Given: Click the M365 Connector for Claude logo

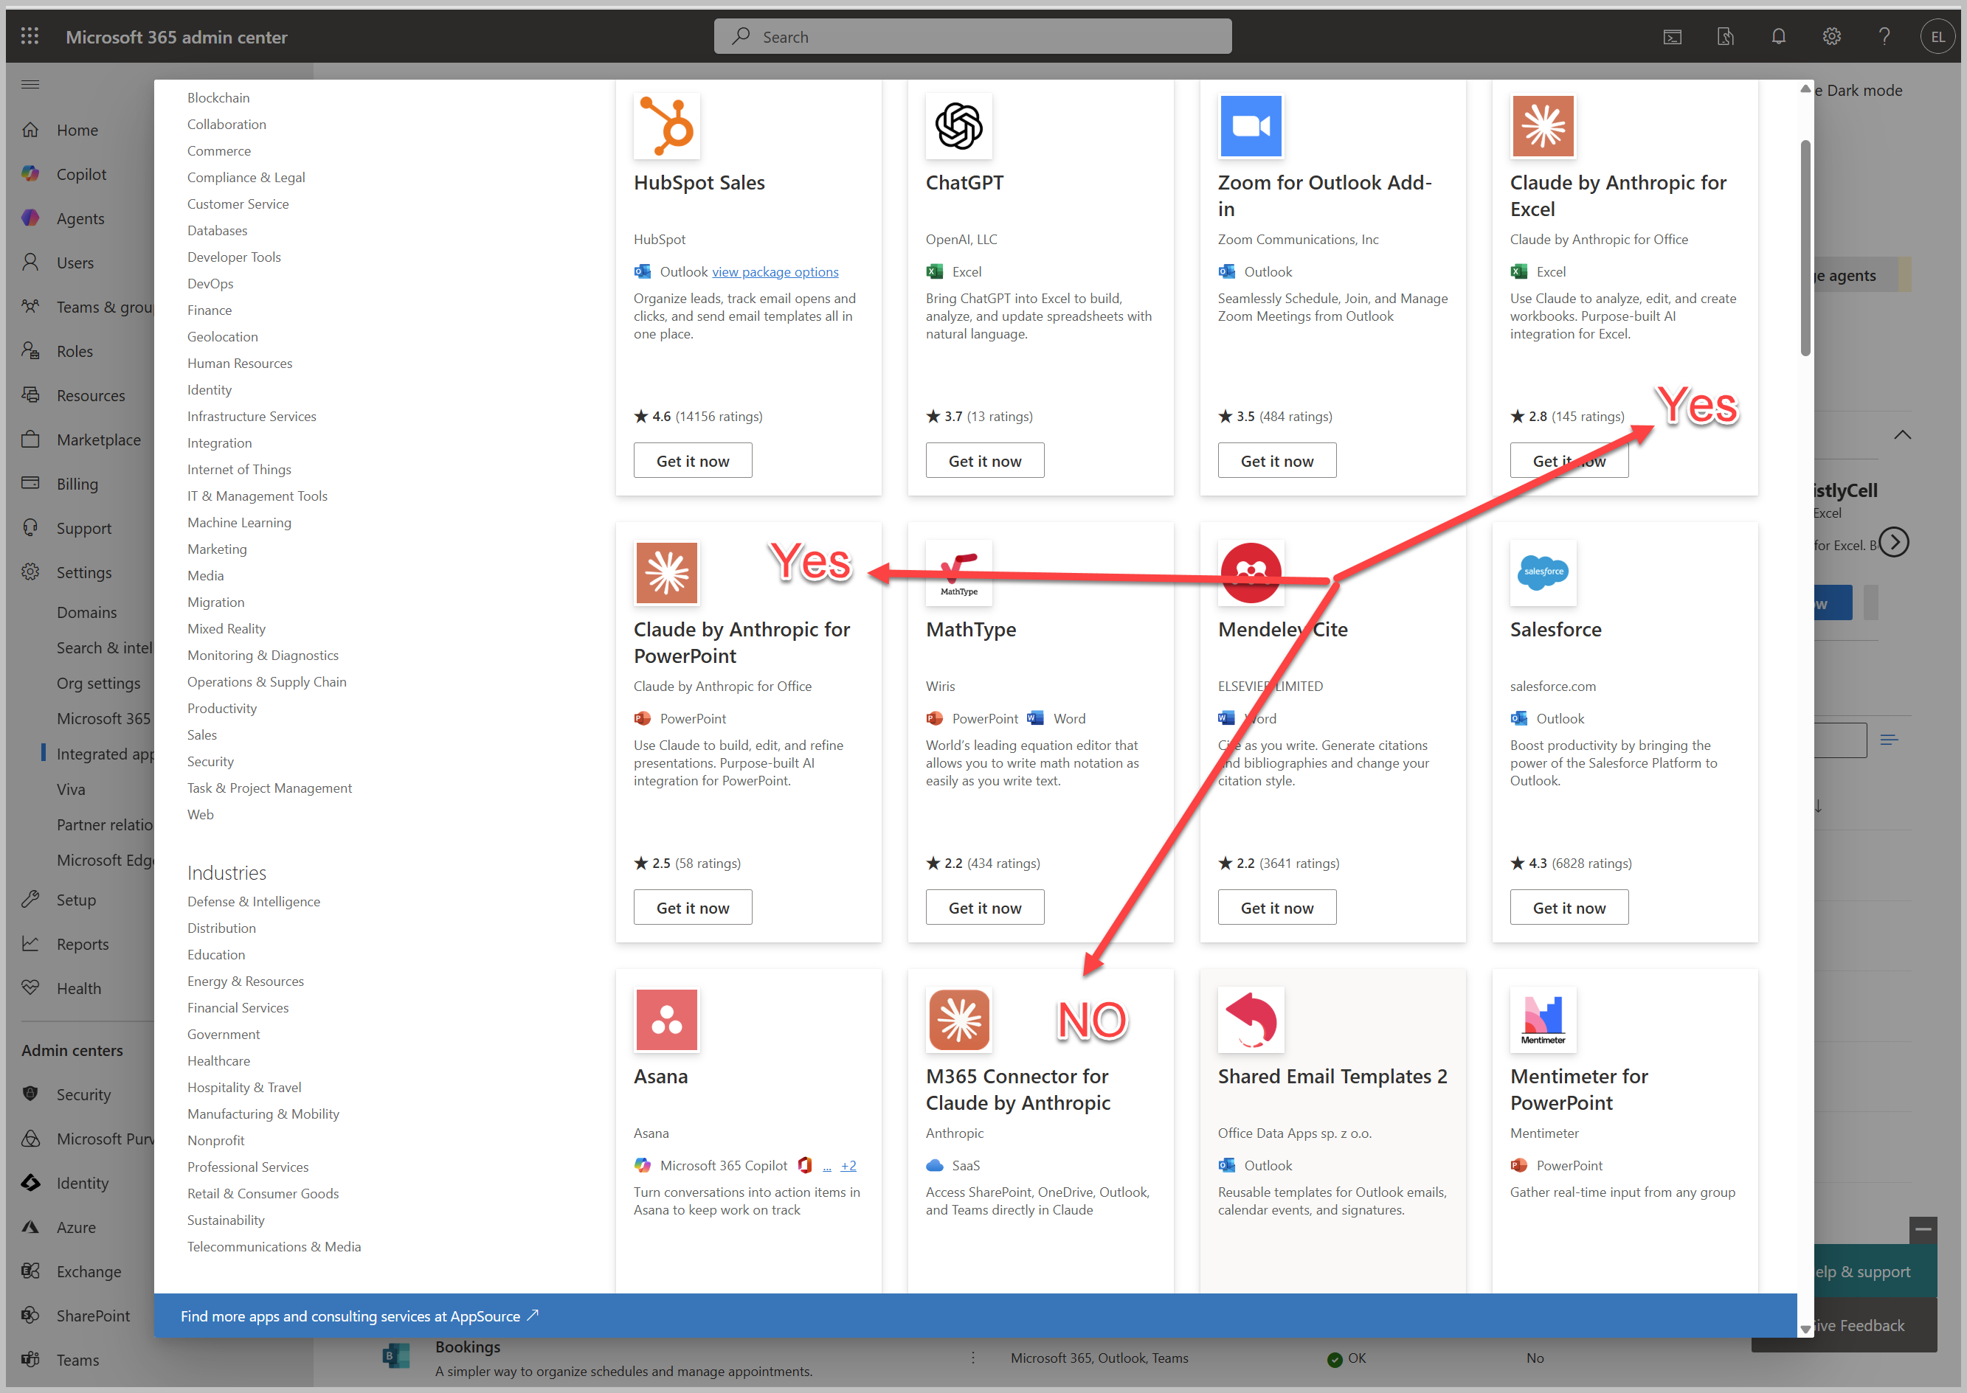Looking at the screenshot, I should [958, 1020].
